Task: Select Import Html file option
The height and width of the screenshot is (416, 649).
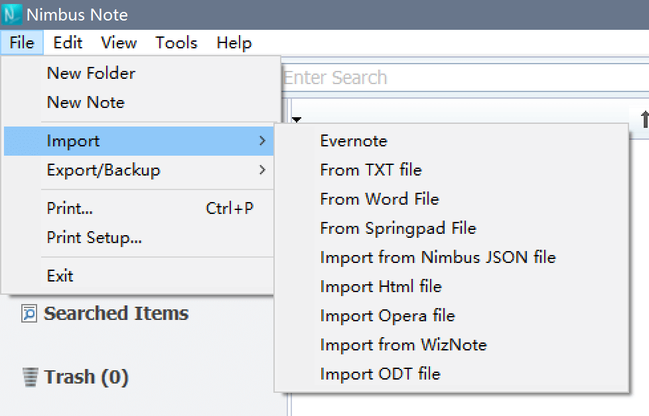Action: coord(451,286)
